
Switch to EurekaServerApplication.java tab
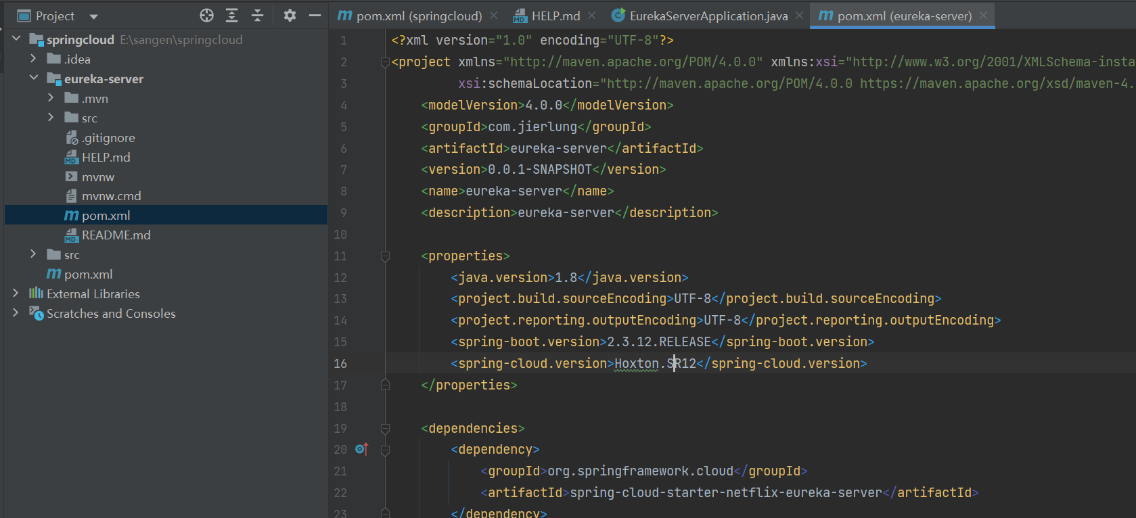click(x=700, y=16)
